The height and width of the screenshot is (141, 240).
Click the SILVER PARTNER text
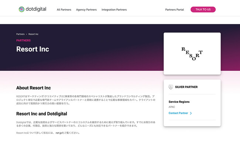pyautogui.click(x=186, y=87)
